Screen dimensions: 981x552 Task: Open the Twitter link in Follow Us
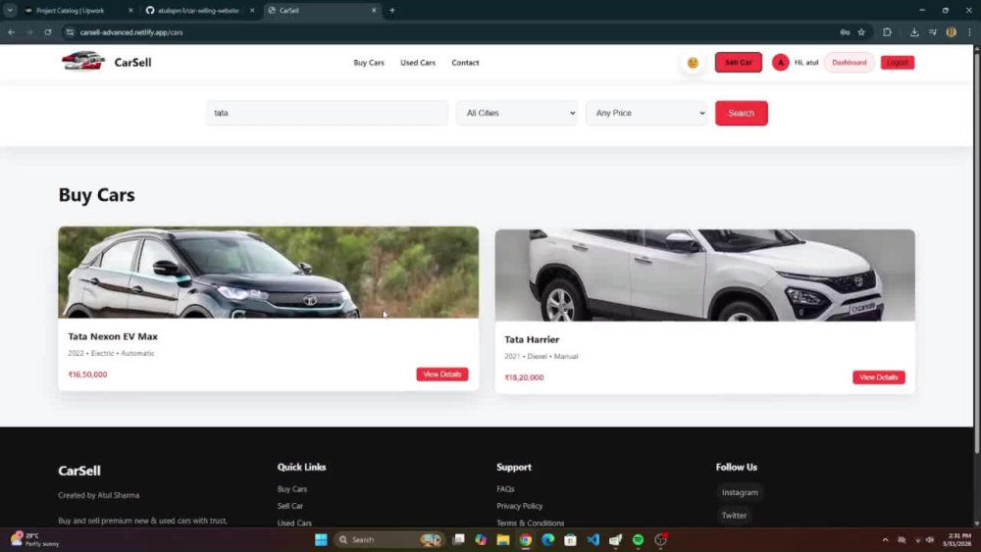tap(734, 516)
